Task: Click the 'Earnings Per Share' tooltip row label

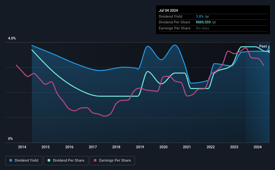Action: [x=175, y=28]
